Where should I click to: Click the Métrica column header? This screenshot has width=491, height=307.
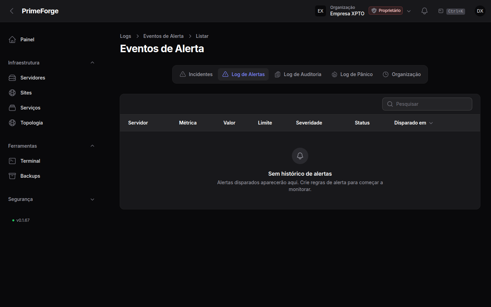(188, 123)
